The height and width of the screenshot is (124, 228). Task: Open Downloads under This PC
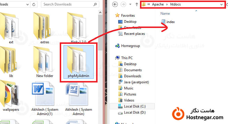(x=132, y=76)
